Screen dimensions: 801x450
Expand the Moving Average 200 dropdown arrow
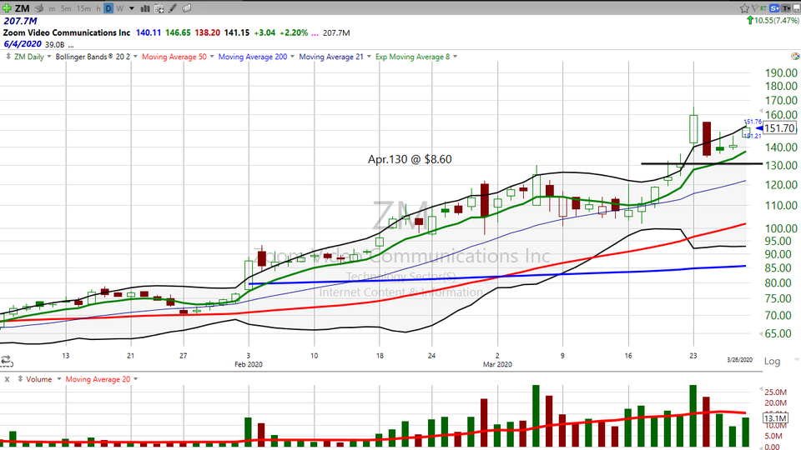[x=292, y=57]
